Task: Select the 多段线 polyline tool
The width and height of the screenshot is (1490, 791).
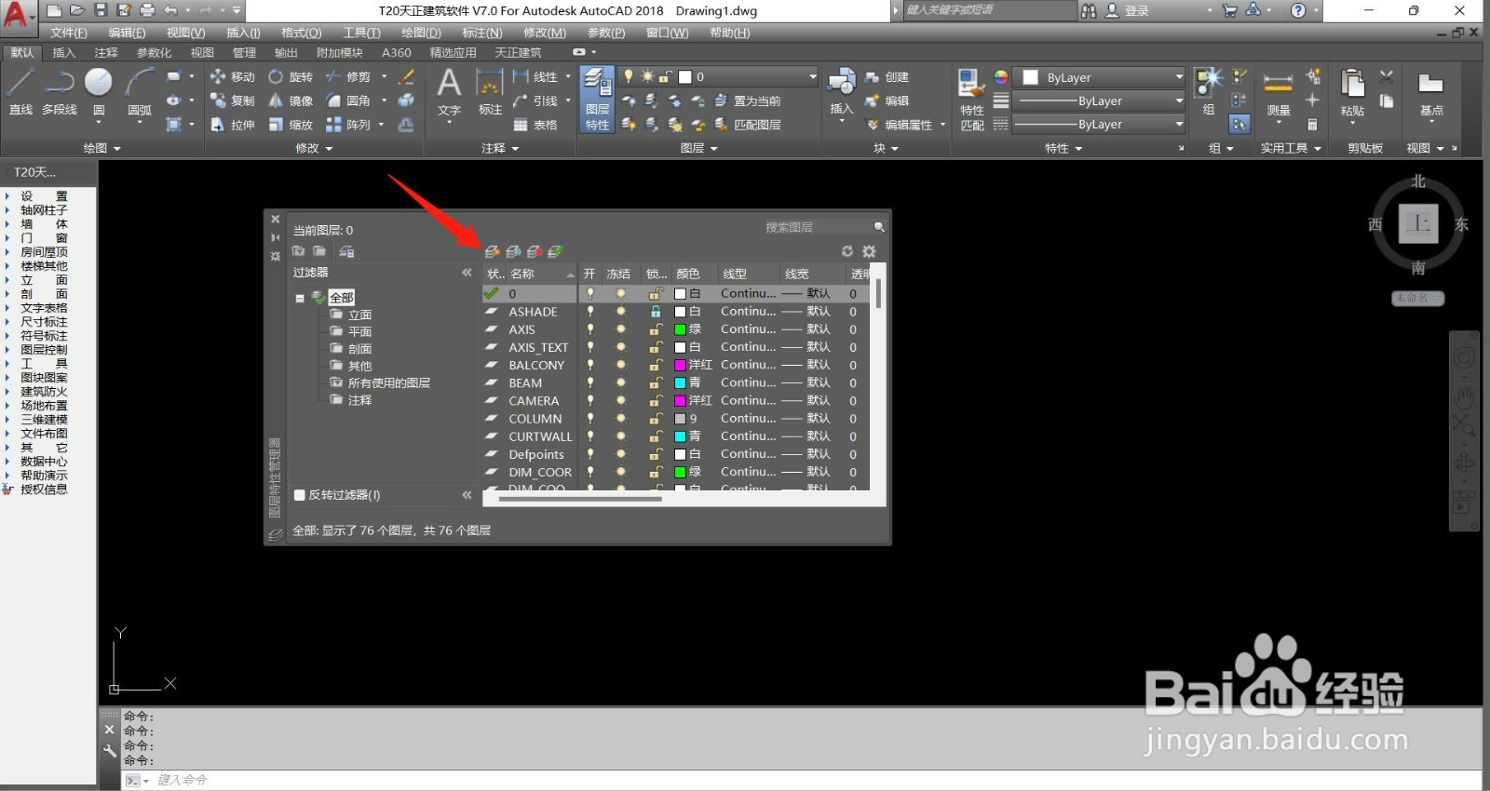Action: [x=60, y=92]
